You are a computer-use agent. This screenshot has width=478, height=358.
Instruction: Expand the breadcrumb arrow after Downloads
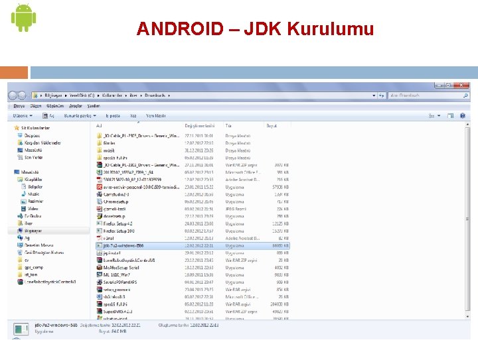(169, 95)
